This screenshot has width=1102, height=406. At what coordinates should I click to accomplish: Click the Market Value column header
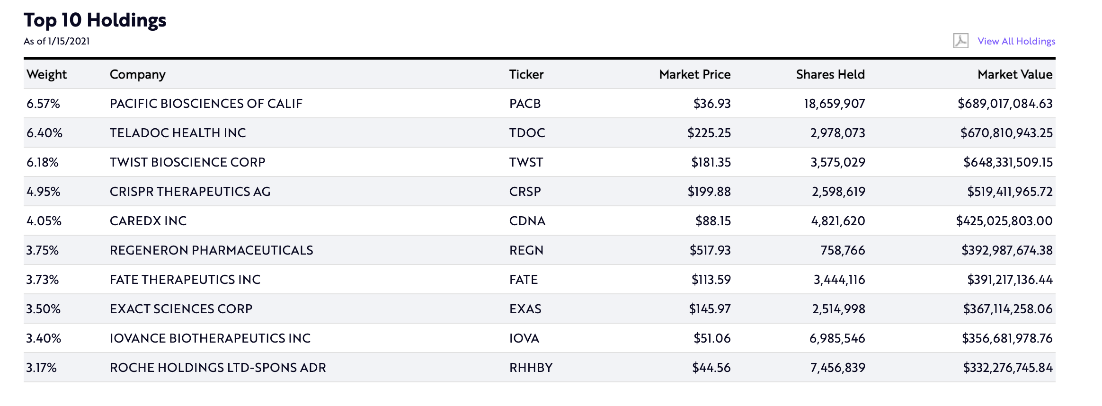coord(1014,74)
